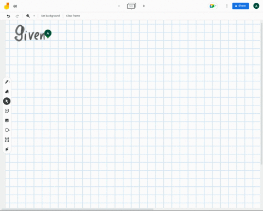Click the vertical scrollbar
This screenshot has width=263, height=211.
pyautogui.click(x=262, y=93)
